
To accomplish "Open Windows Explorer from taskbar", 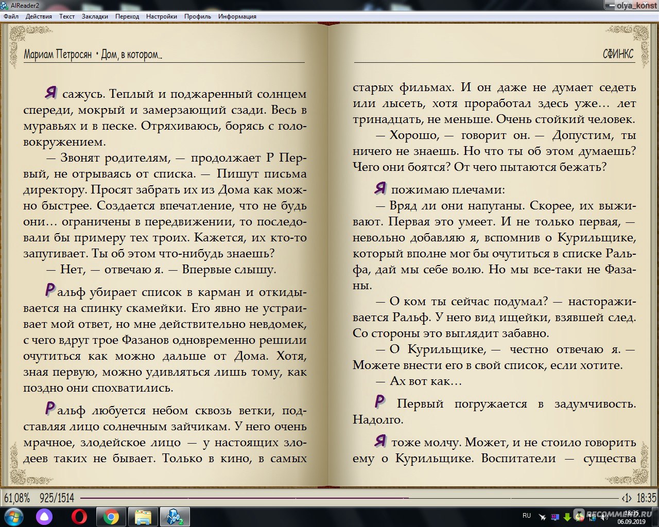I will pos(142,516).
